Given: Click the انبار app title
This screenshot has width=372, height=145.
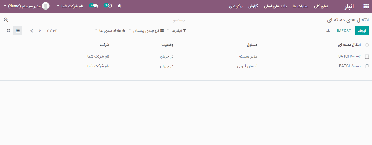Looking at the screenshot, I should coord(349,6).
